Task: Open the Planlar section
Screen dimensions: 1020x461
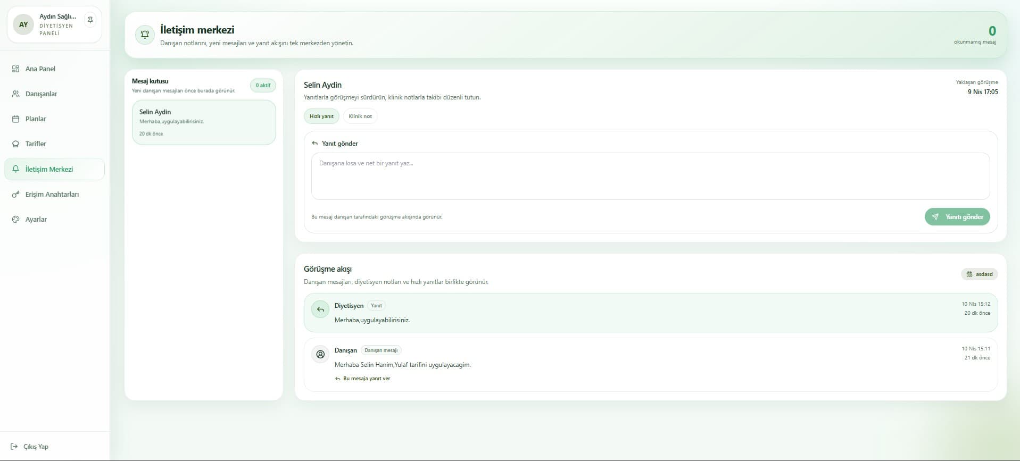Action: tap(36, 119)
